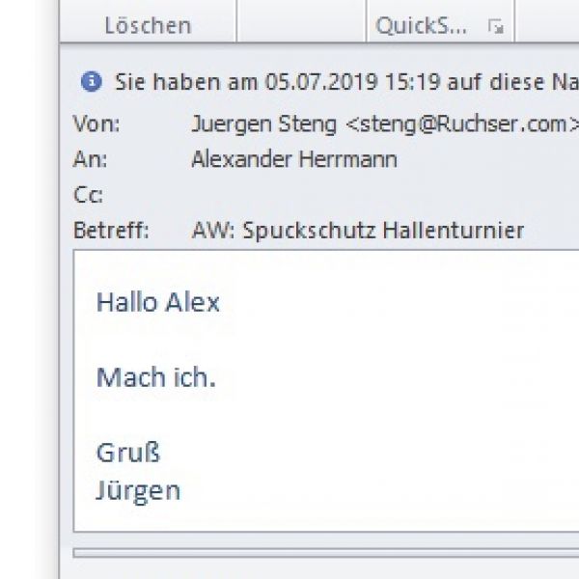The height and width of the screenshot is (579, 579).
Task: Click the empty Cc recipient field
Action: 384,195
